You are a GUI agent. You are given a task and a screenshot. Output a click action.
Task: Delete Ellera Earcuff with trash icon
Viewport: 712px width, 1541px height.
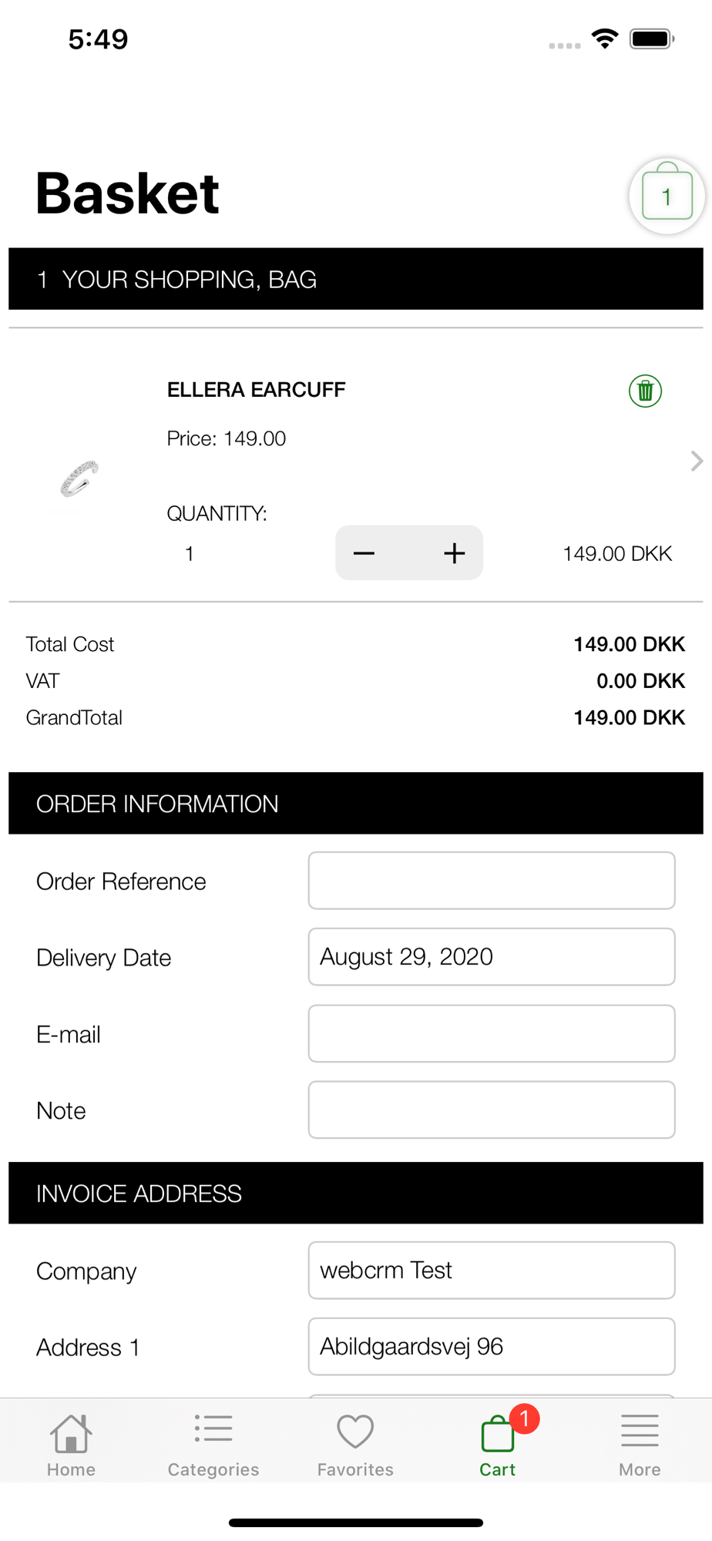(x=645, y=391)
